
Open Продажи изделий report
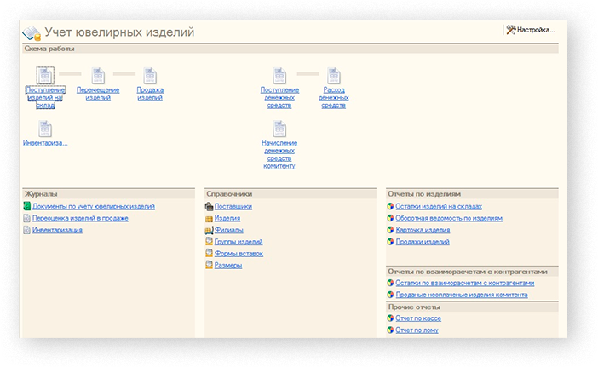(423, 242)
